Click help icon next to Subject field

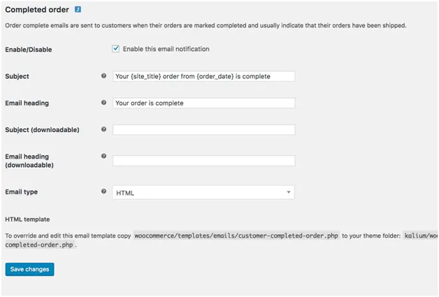(104, 75)
